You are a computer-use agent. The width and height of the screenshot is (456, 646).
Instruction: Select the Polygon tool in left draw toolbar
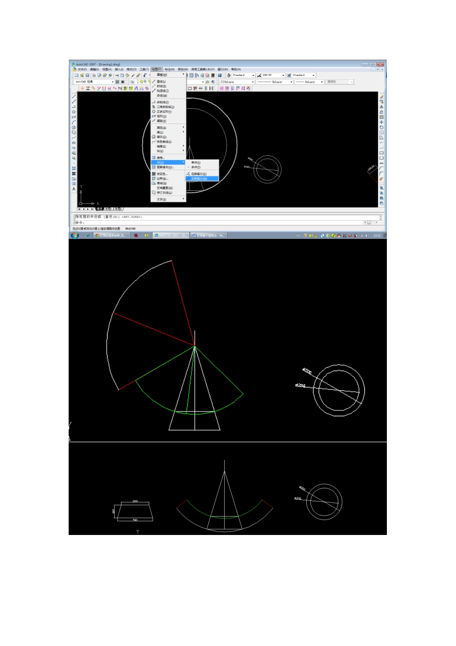[74, 112]
